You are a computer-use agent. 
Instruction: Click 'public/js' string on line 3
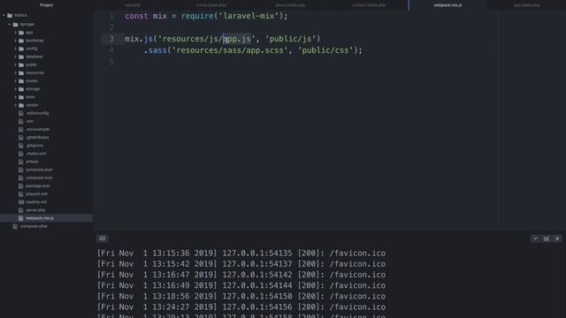291,39
